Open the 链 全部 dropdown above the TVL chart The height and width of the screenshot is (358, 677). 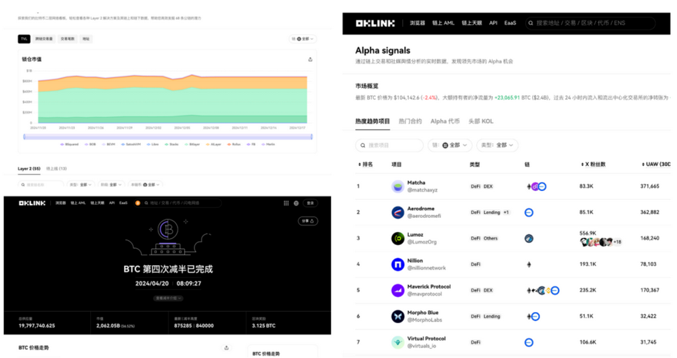click(x=303, y=39)
